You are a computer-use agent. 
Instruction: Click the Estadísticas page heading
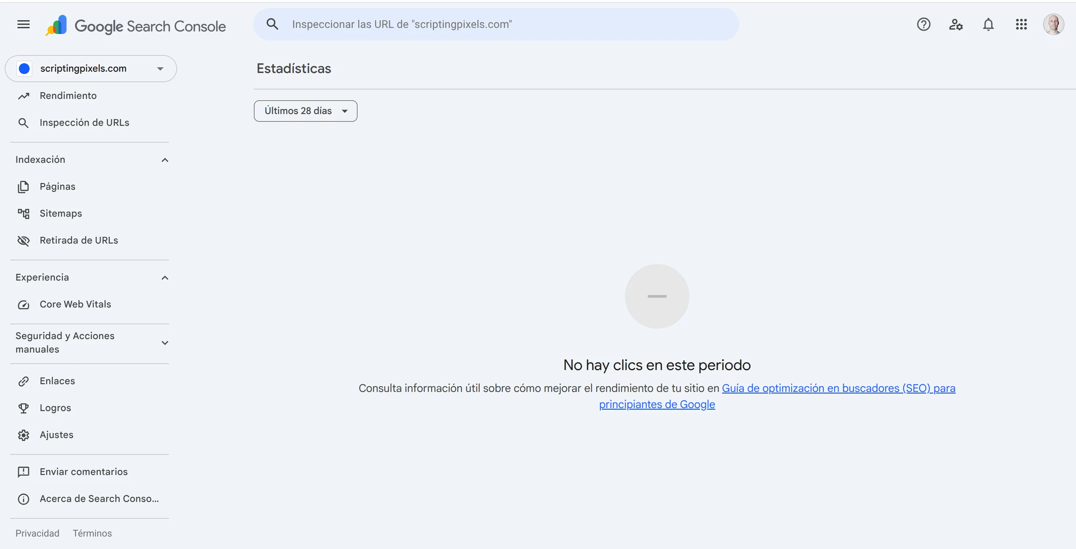point(294,69)
